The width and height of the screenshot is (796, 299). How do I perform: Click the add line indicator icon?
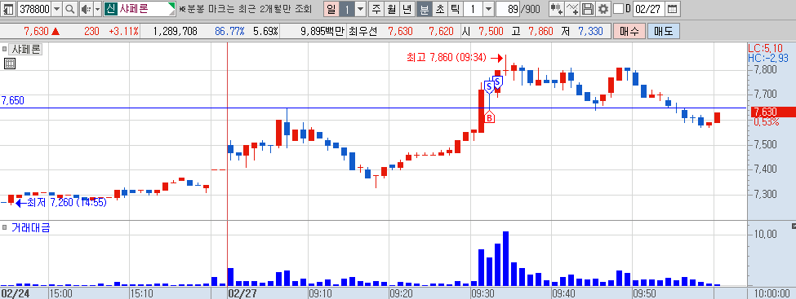coord(572,9)
